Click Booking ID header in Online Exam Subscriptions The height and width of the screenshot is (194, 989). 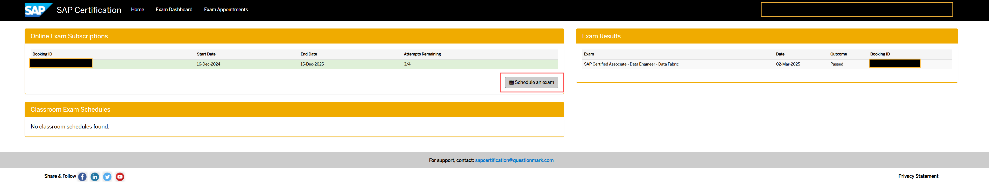pos(42,54)
